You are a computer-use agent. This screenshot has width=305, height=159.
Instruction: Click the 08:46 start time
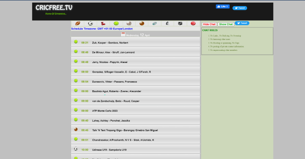(85, 53)
